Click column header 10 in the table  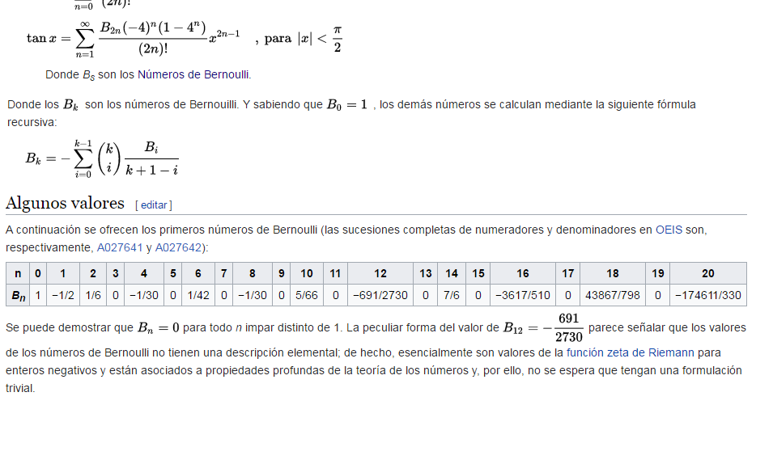coord(307,273)
